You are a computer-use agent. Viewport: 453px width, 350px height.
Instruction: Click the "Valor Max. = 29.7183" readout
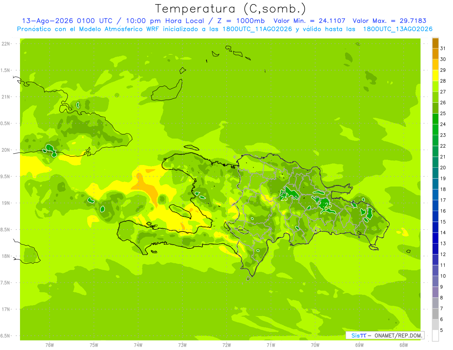click(389, 21)
